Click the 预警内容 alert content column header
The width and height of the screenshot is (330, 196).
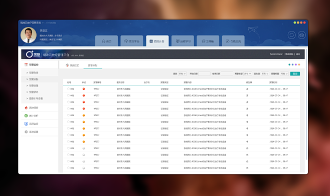[x=188, y=82]
